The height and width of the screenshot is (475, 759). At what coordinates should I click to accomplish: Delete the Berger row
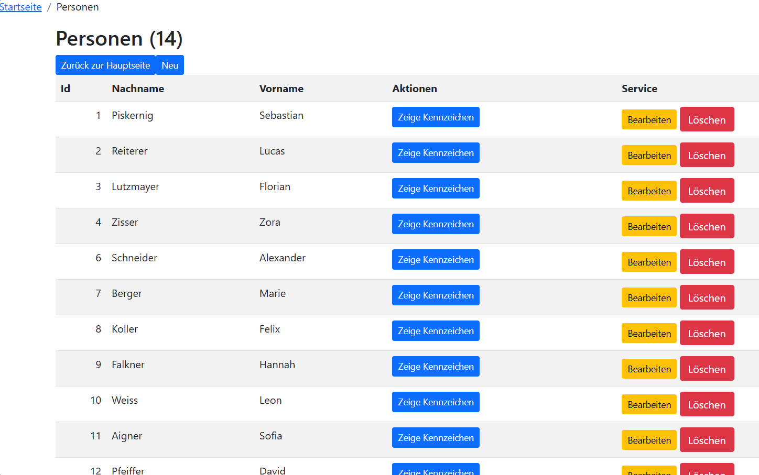click(706, 298)
